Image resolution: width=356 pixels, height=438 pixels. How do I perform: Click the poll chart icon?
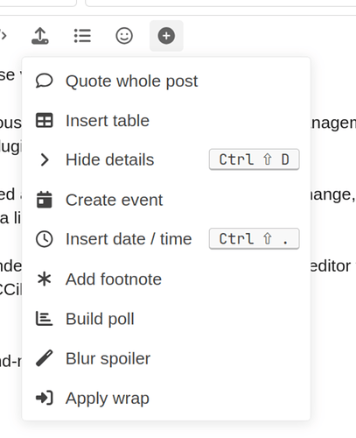tap(45, 319)
